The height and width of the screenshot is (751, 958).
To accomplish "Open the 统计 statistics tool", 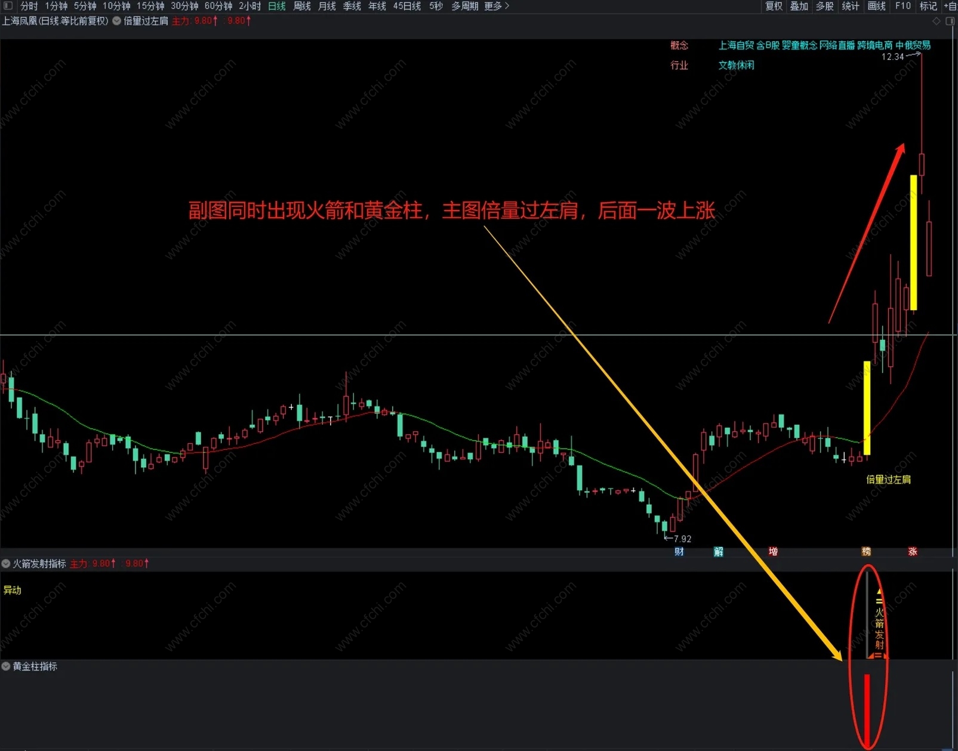I will click(x=851, y=6).
